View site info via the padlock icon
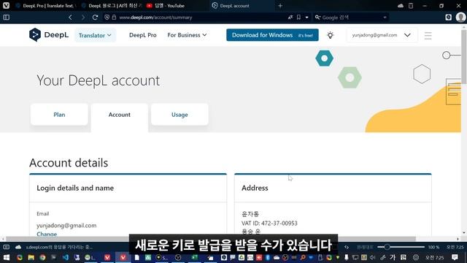 pyautogui.click(x=114, y=18)
